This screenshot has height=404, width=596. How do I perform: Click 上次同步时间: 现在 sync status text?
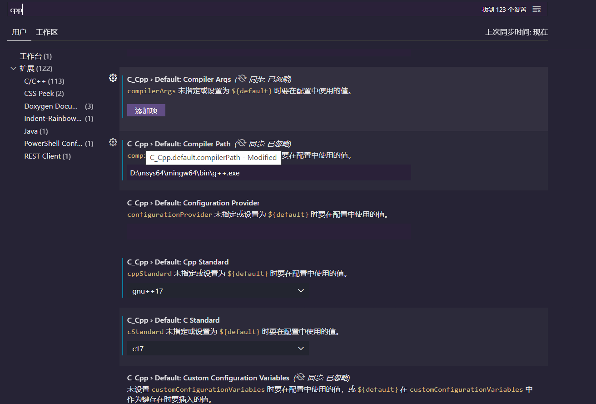click(x=517, y=32)
